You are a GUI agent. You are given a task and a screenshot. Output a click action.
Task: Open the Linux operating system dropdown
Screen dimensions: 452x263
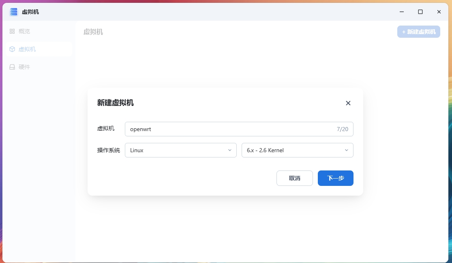pyautogui.click(x=181, y=150)
